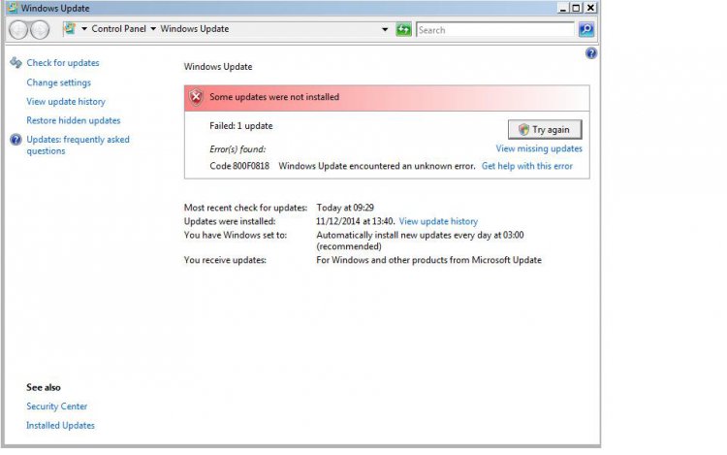Click the blue search magnifier button
The height and width of the screenshot is (455, 727).
(x=586, y=30)
